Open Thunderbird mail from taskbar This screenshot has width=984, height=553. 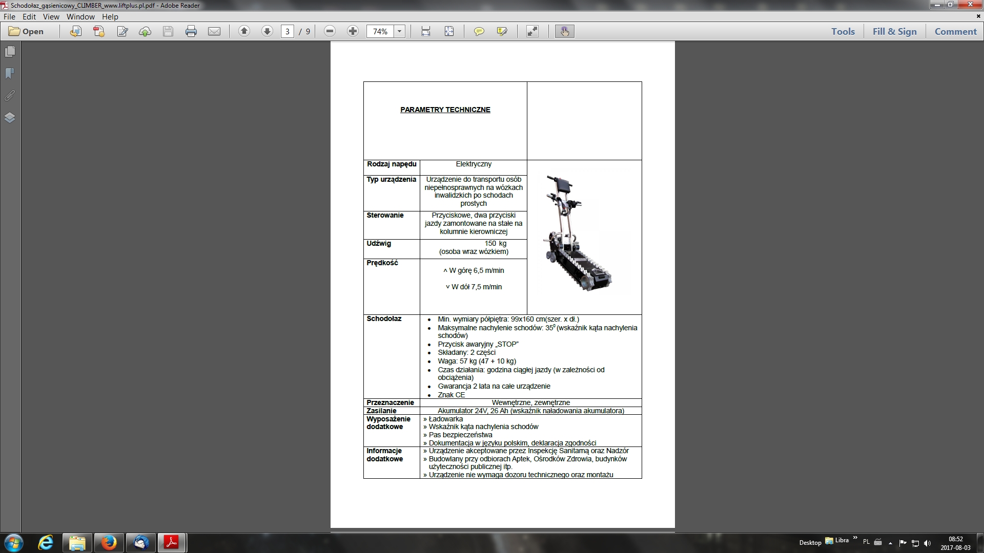point(140,542)
